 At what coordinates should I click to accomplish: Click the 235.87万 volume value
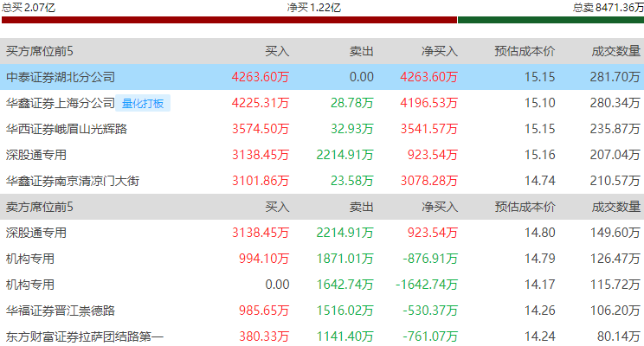click(x=615, y=129)
